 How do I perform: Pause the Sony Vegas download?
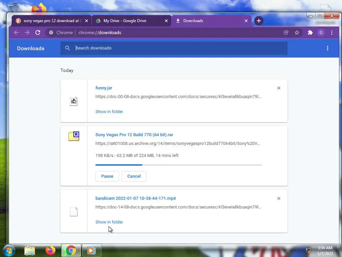tap(107, 176)
